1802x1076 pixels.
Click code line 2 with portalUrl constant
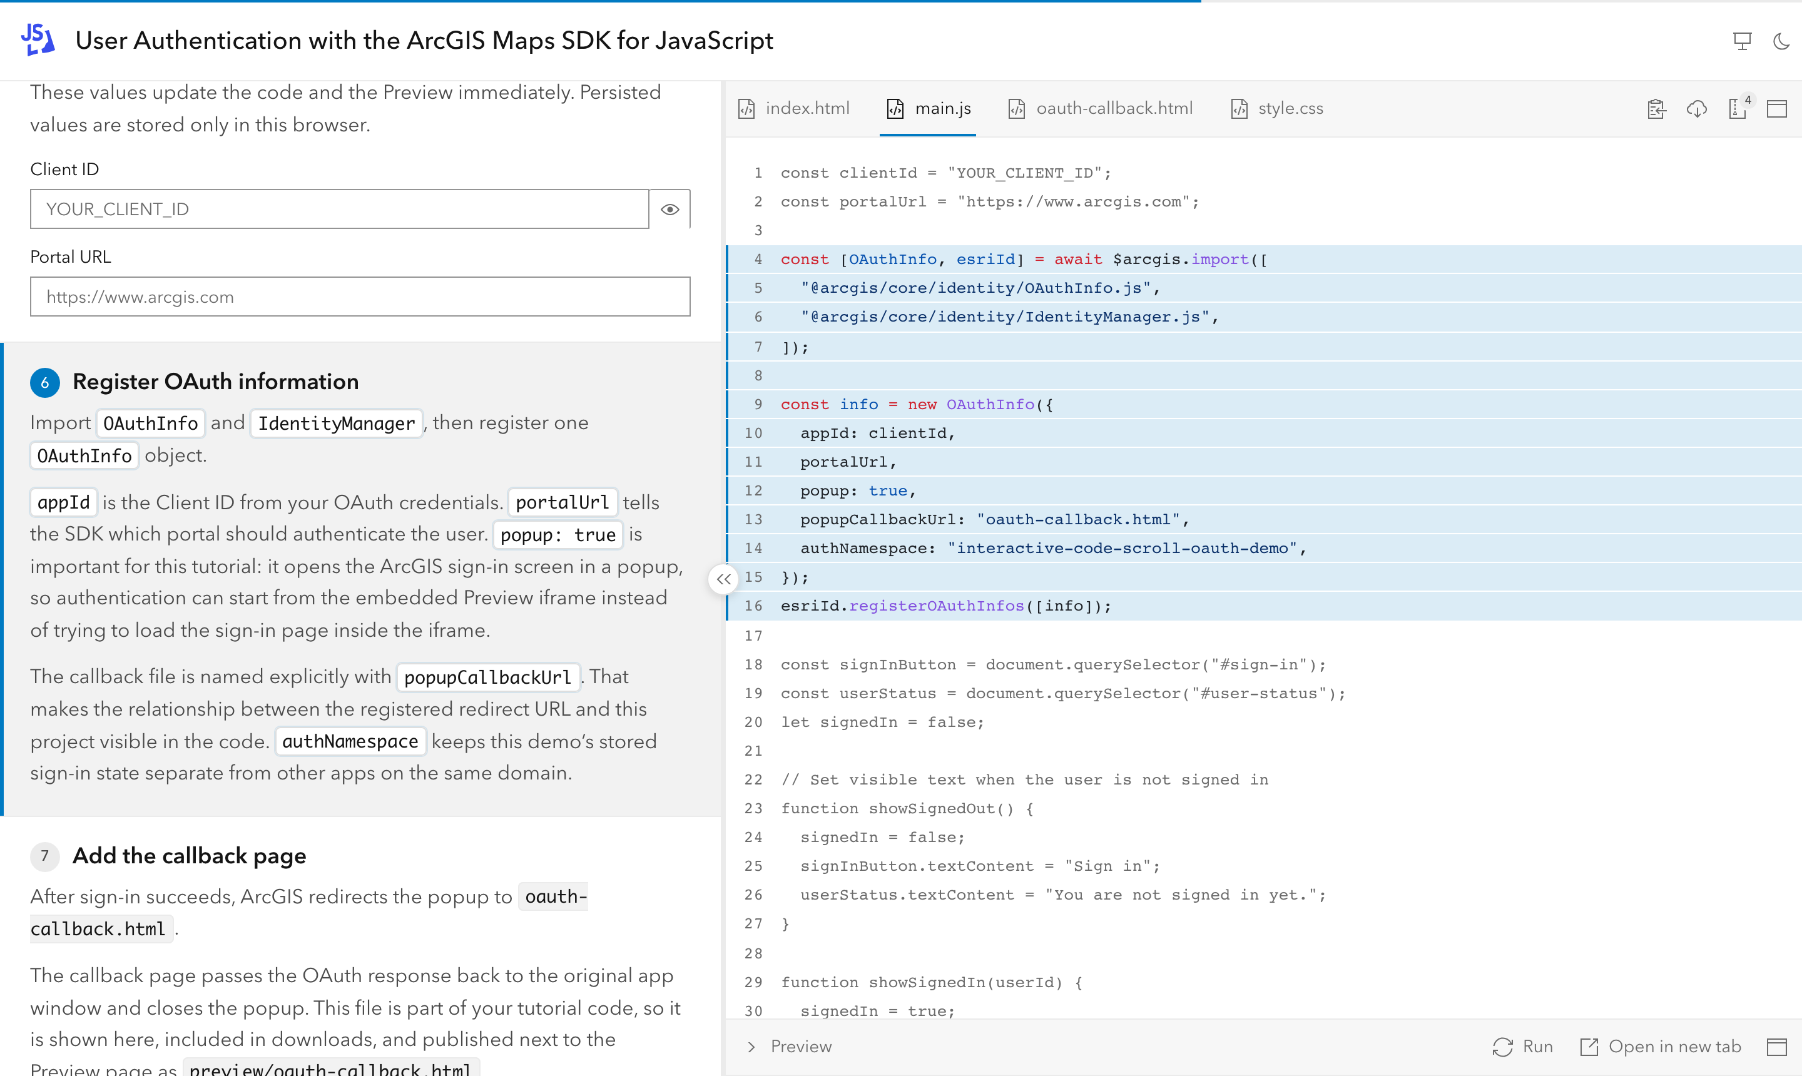click(990, 202)
